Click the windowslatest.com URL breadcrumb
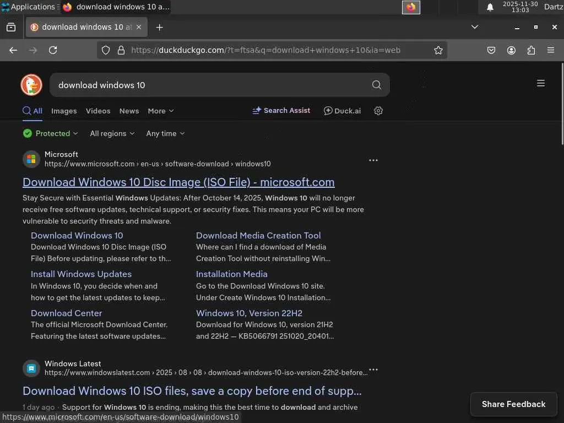Image resolution: width=564 pixels, height=423 pixels. (x=206, y=373)
